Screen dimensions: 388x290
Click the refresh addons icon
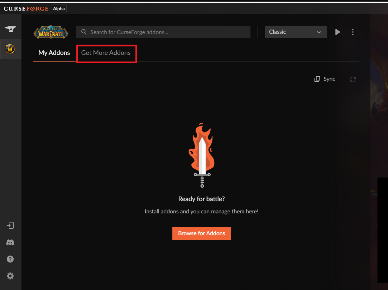[x=353, y=79]
